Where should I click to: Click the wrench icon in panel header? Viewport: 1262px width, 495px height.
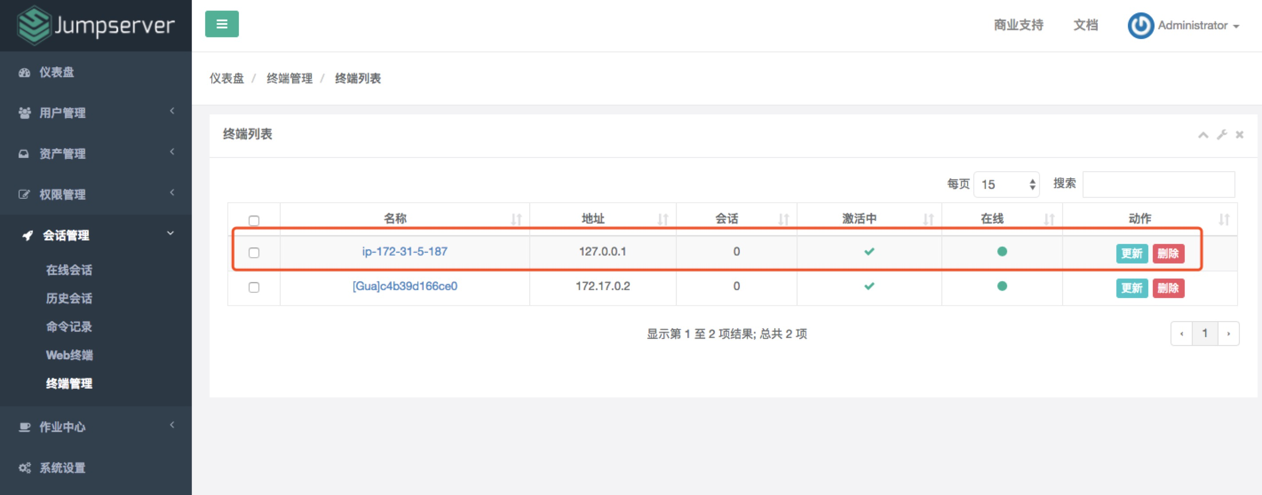(x=1222, y=134)
